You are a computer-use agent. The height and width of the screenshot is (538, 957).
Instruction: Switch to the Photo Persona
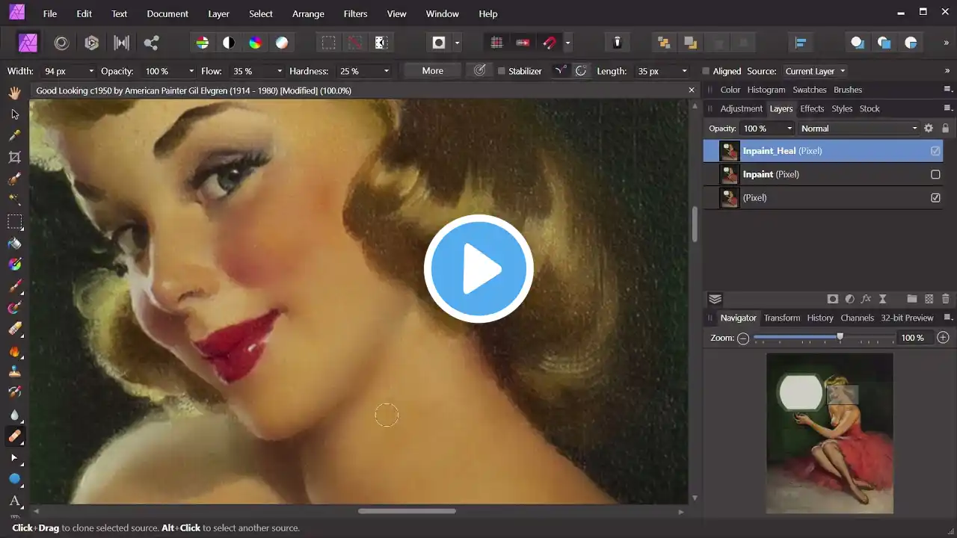pos(28,43)
